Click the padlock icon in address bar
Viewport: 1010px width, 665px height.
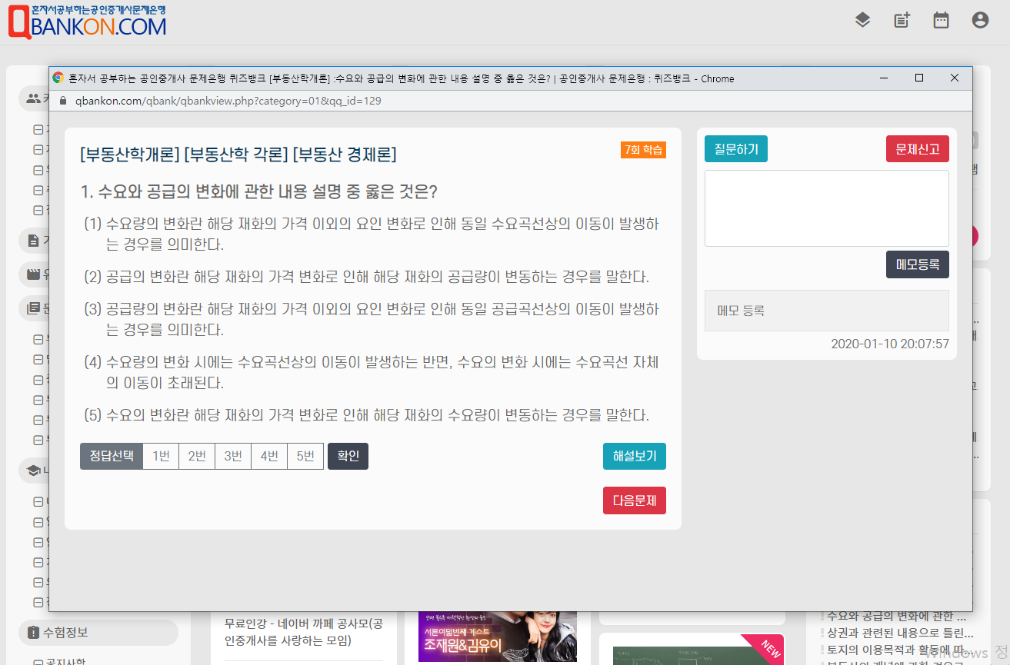[63, 101]
